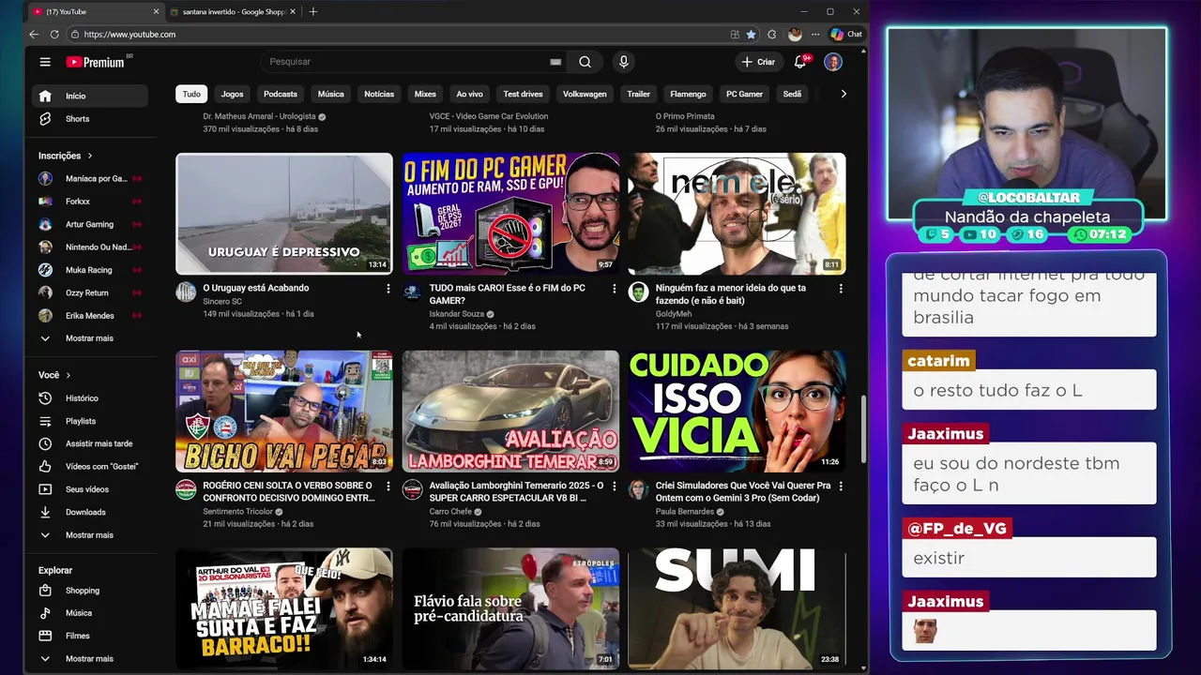
Task: Bookmark the page with the star icon
Action: (x=751, y=35)
